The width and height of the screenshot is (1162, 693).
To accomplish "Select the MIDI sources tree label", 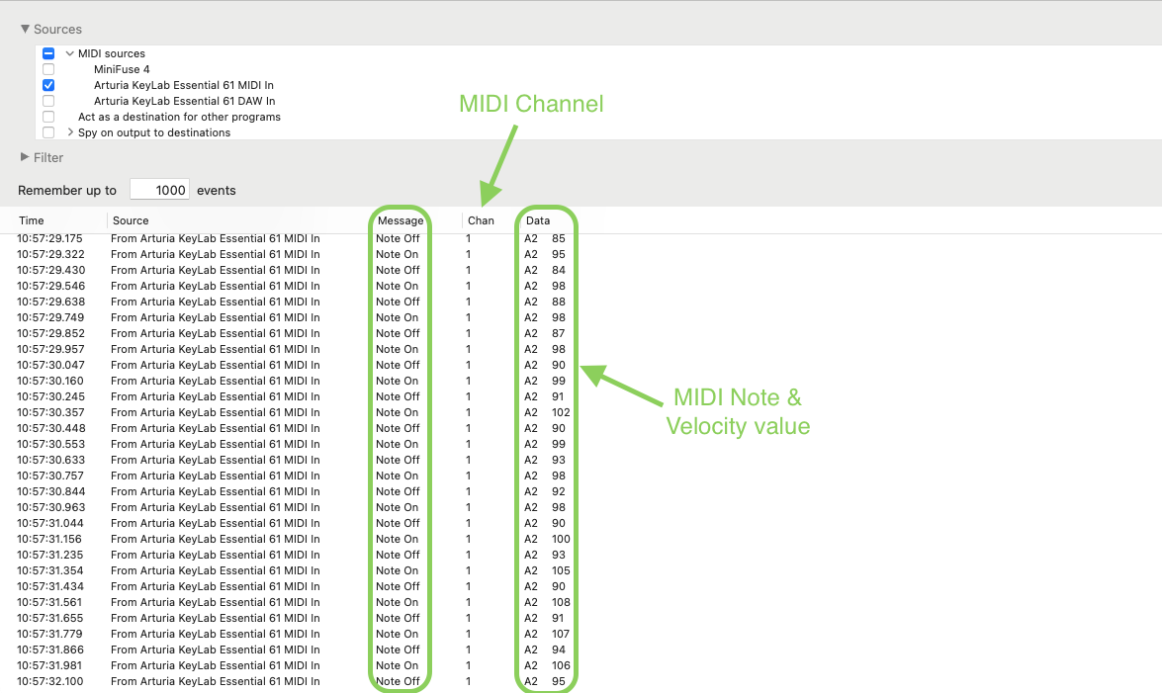I will [111, 53].
